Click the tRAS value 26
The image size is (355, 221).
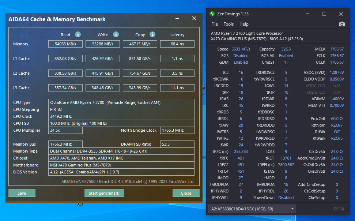[241, 99]
